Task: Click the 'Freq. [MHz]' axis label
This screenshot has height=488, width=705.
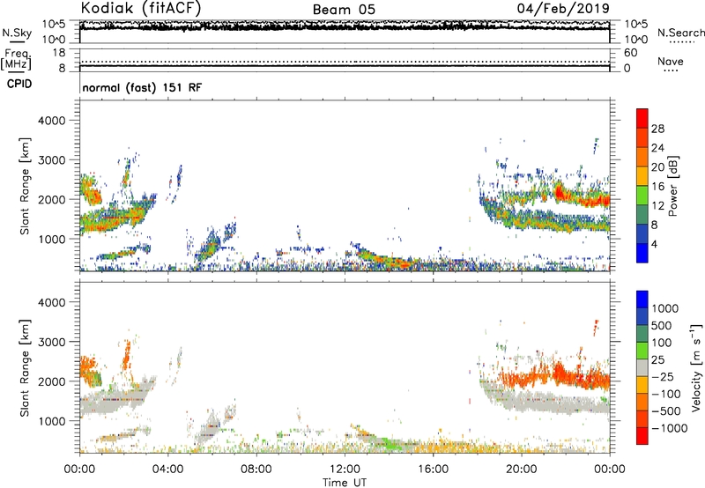Action: click(17, 60)
